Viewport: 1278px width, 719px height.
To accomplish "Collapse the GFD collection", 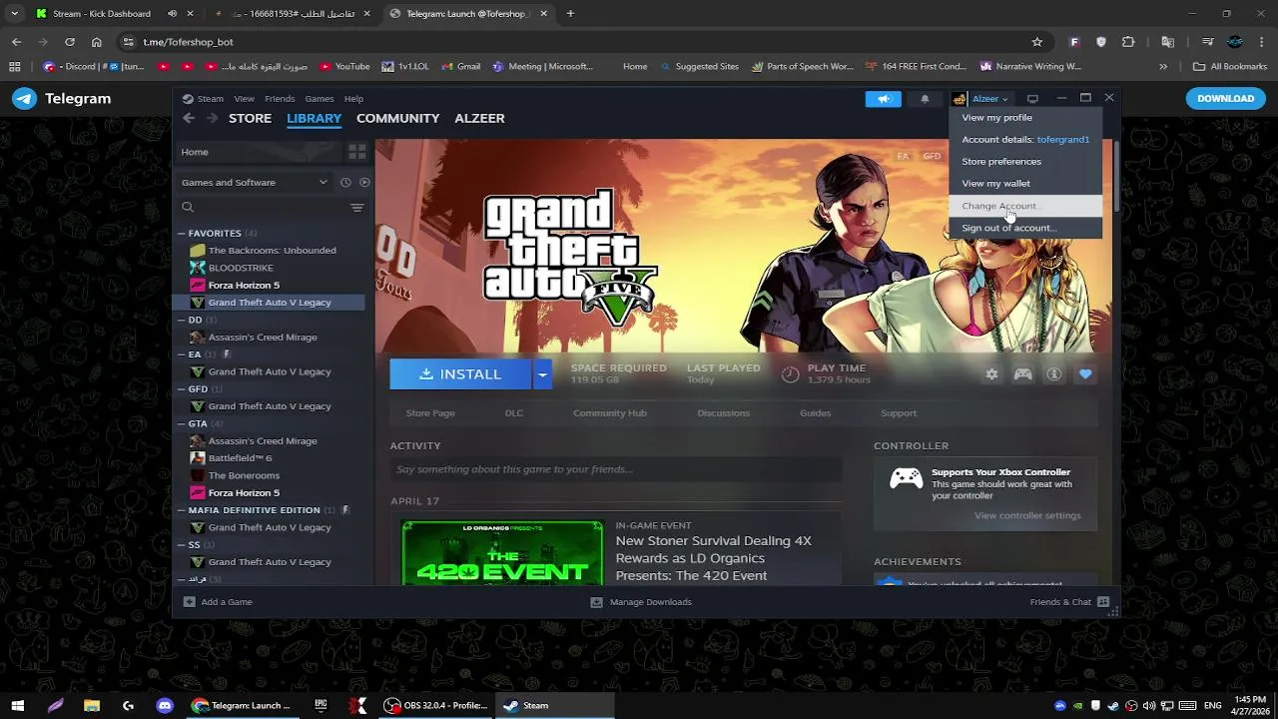I will 182,389.
